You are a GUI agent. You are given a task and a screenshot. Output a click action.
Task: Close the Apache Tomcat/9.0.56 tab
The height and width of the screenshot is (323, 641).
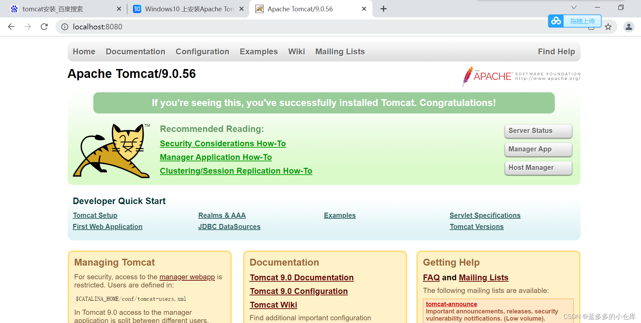[364, 9]
